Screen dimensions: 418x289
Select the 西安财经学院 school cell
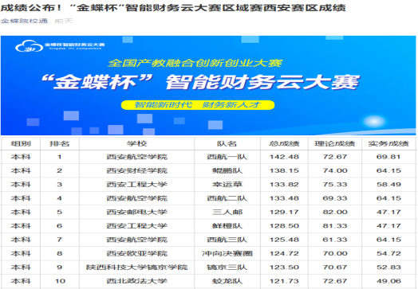tap(136, 170)
